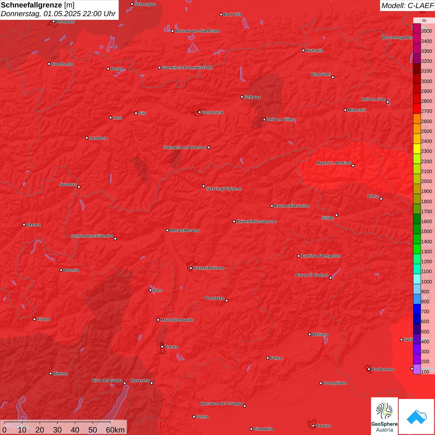This screenshot has height=435, width=435.
Task: Click the 'Cles' map label
Action: [158, 290]
